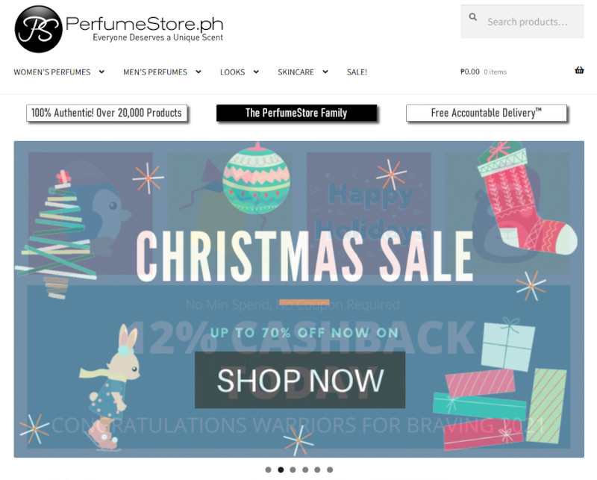Click 100% Authentic Over 20,000 Products badge
Viewport: 597px width, 480px height.
tap(107, 113)
